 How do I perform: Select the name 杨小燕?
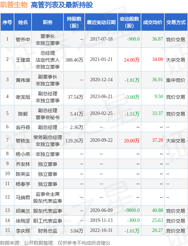pyautogui.click(x=23, y=154)
